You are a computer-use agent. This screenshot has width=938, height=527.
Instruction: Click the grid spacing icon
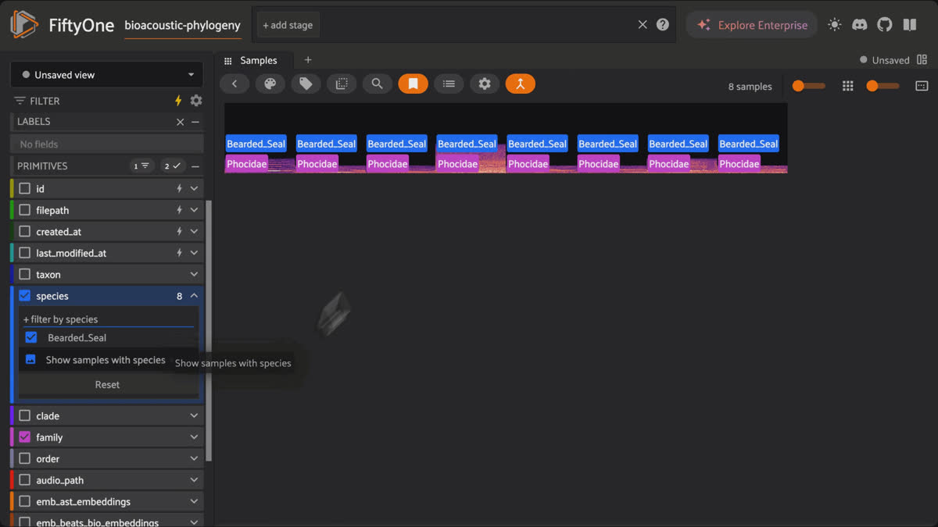click(x=847, y=86)
